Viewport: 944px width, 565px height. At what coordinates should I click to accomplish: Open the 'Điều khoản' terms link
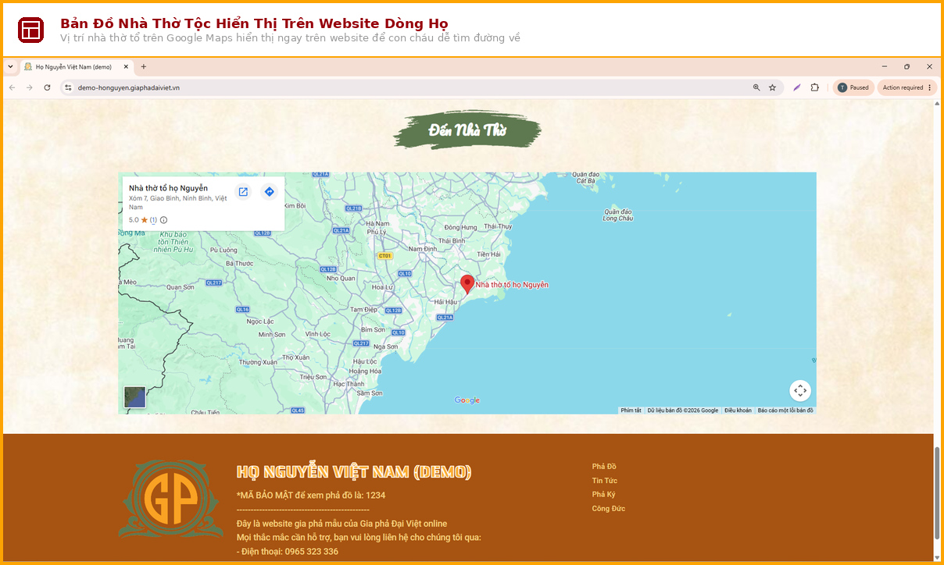[738, 410]
